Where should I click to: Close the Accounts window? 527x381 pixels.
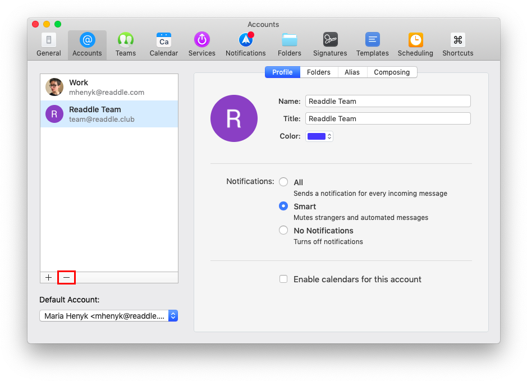tap(35, 24)
